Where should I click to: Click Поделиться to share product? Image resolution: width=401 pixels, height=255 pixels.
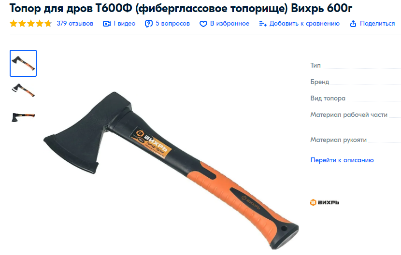377,24
